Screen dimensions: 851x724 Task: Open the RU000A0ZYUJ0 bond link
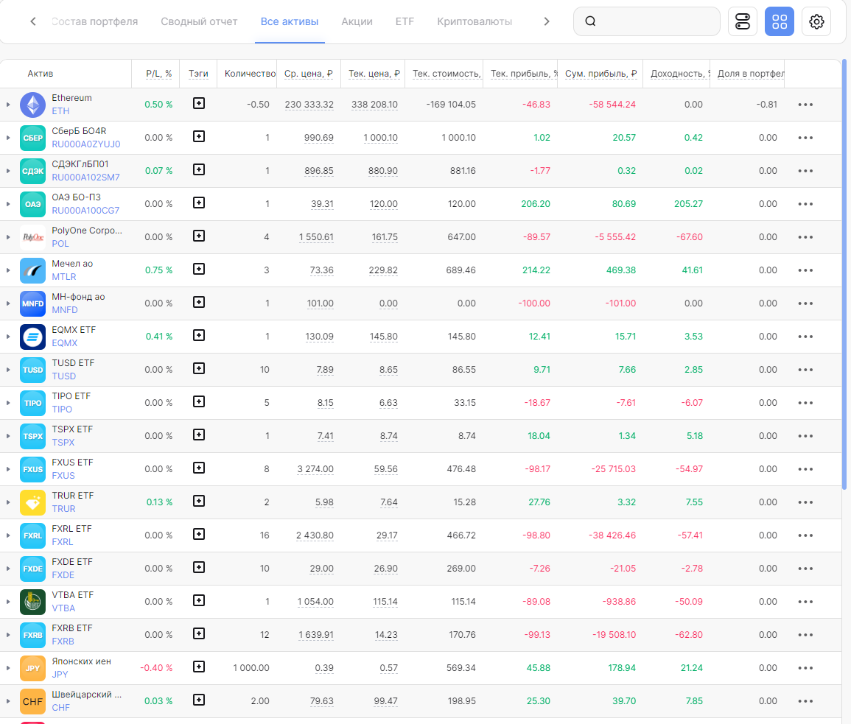[85, 144]
